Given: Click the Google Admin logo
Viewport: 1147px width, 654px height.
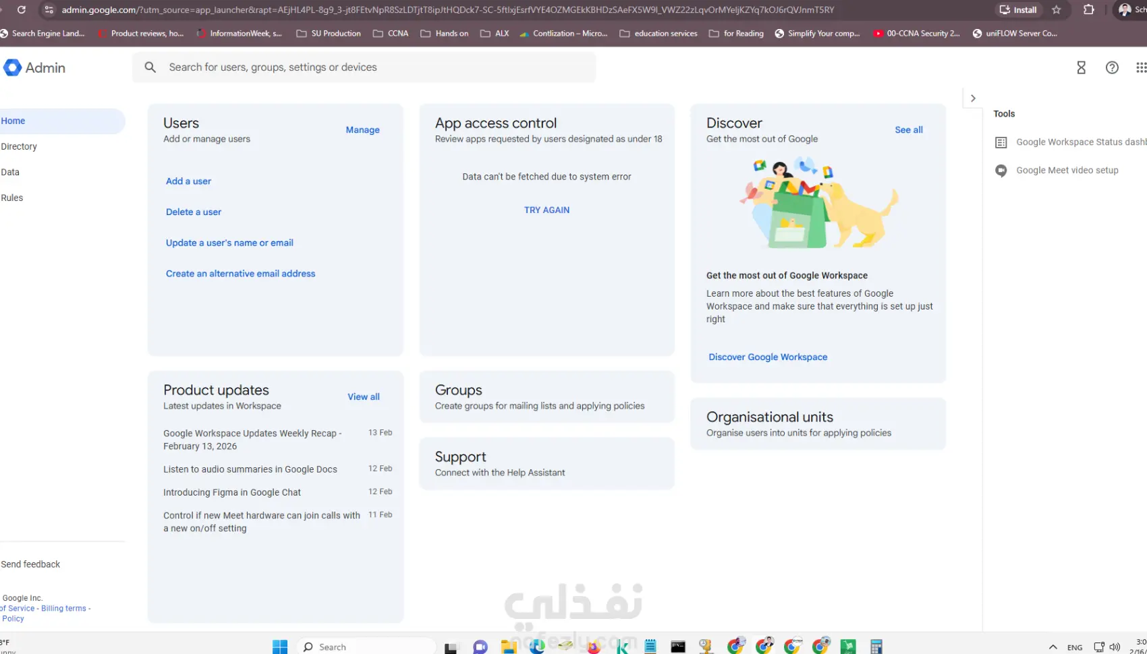Looking at the screenshot, I should pos(34,67).
